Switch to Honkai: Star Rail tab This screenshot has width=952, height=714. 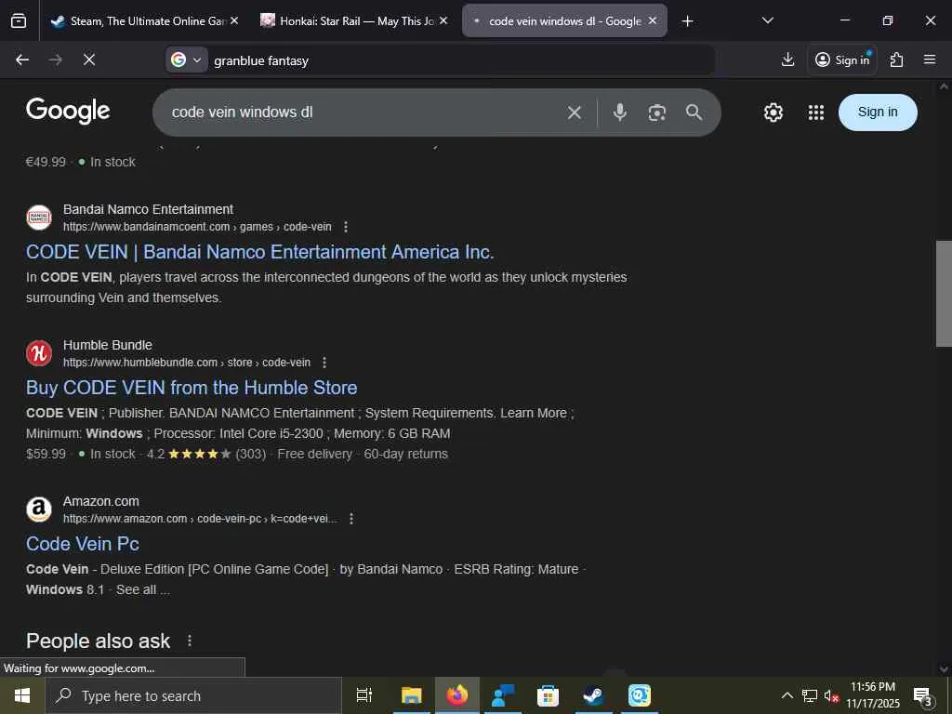click(x=352, y=20)
